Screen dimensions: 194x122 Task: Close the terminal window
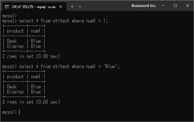tap(187, 6)
